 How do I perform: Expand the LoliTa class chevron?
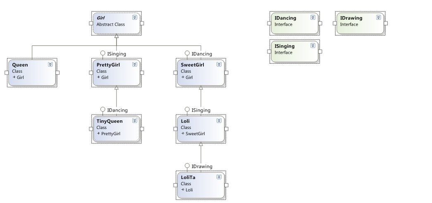219,177
